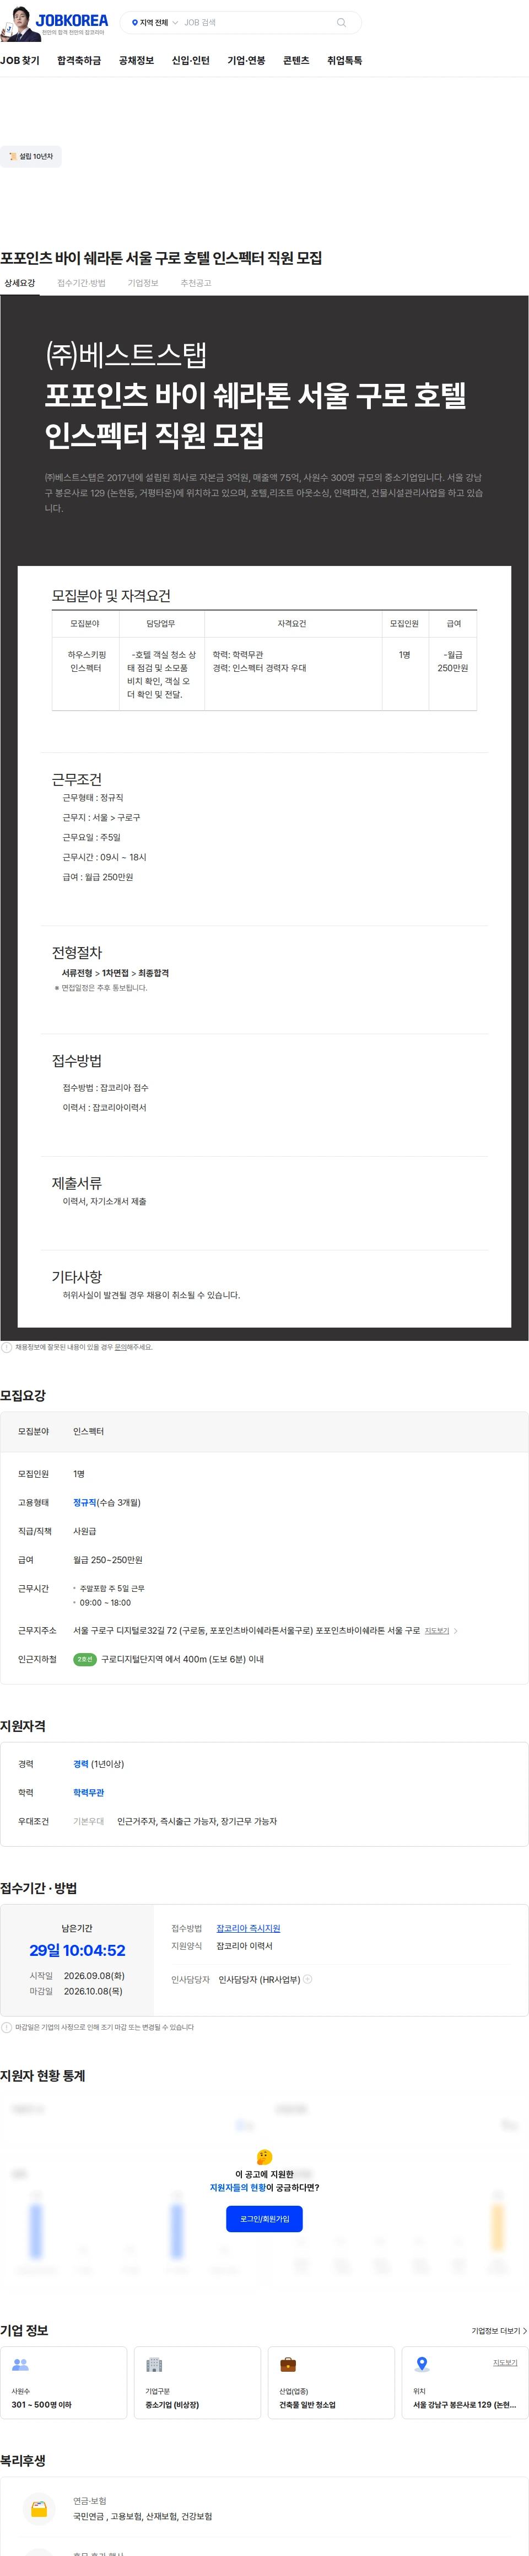529x2556 pixels.
Task: Open 기업정보 더보기 link
Action: [498, 2331]
